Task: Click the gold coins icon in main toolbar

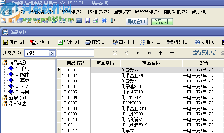Action: tap(37, 21)
